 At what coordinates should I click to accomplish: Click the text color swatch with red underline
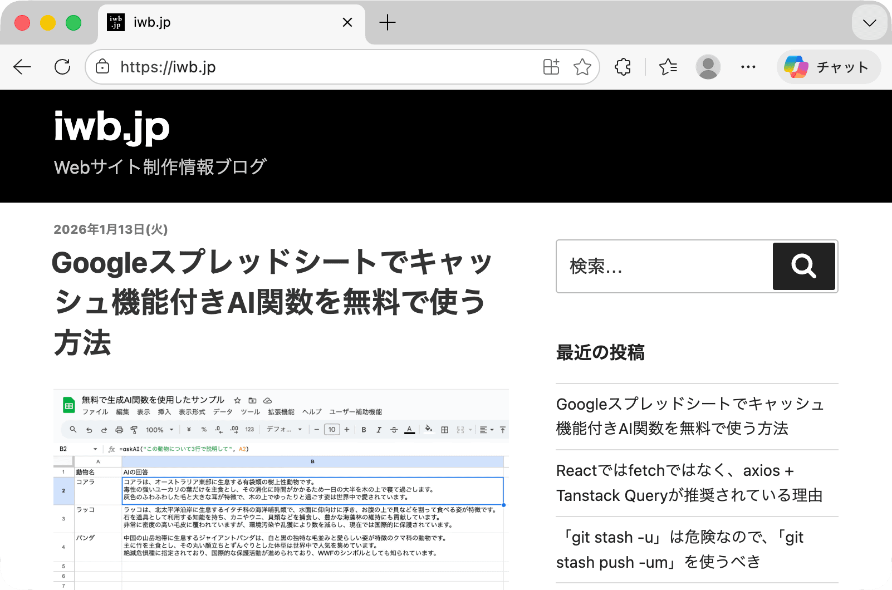click(x=409, y=430)
